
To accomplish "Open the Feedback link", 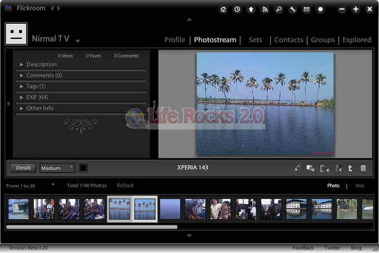I will point(303,248).
